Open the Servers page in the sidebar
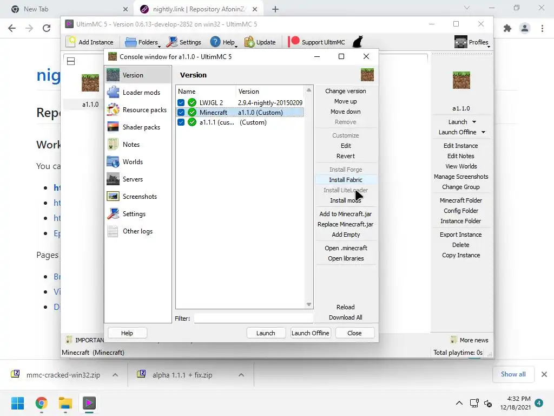Screen dimensions: 554x416 tap(138, 179)
